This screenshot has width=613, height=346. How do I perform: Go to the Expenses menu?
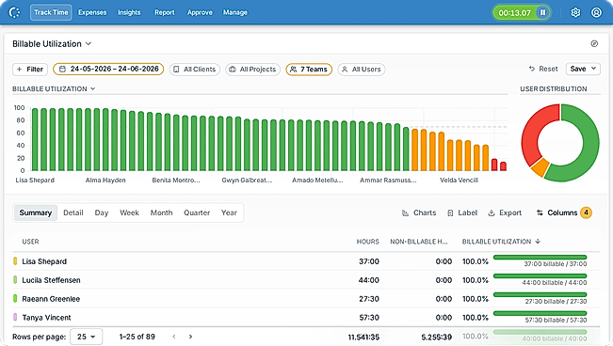tap(92, 12)
